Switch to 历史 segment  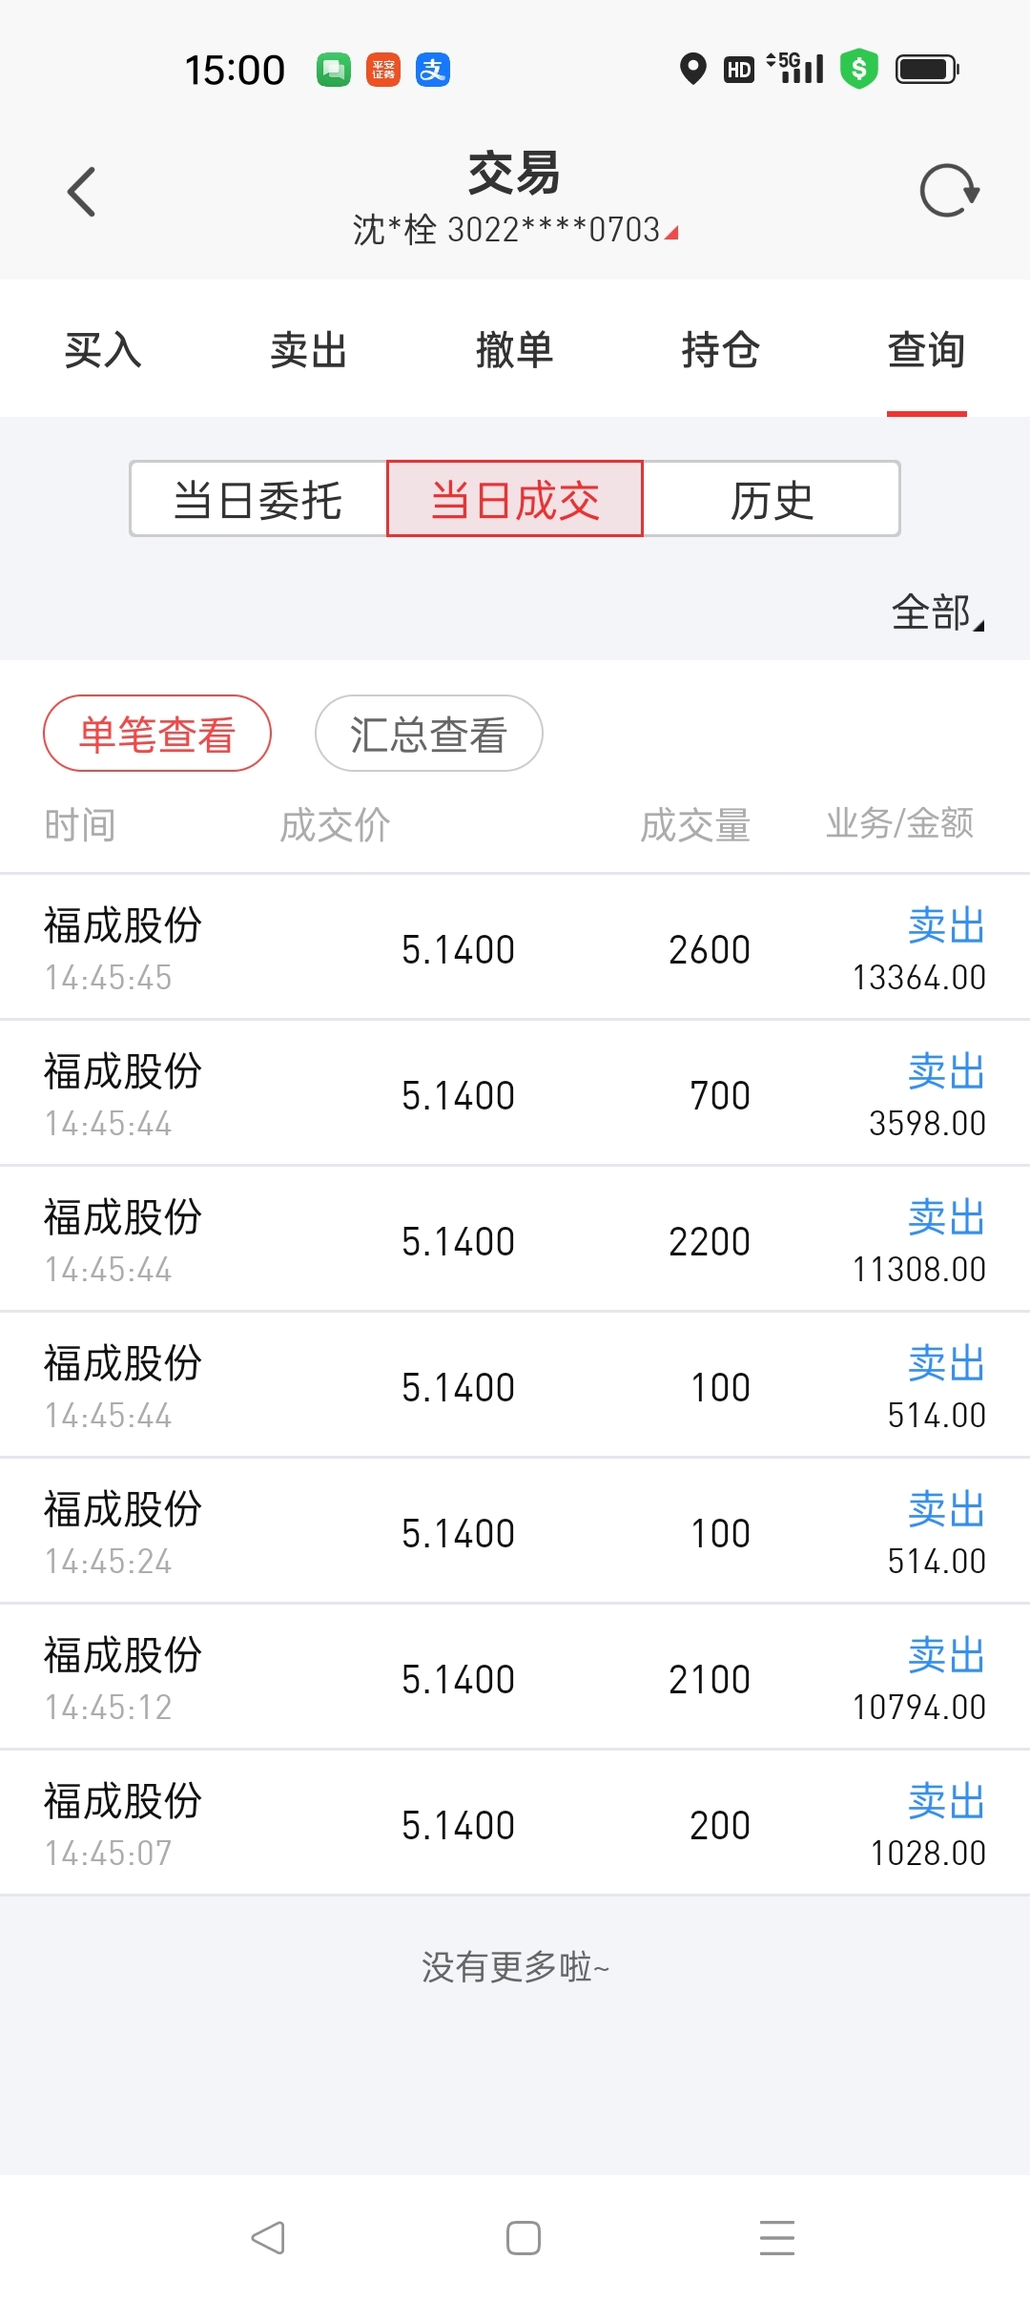click(x=772, y=499)
